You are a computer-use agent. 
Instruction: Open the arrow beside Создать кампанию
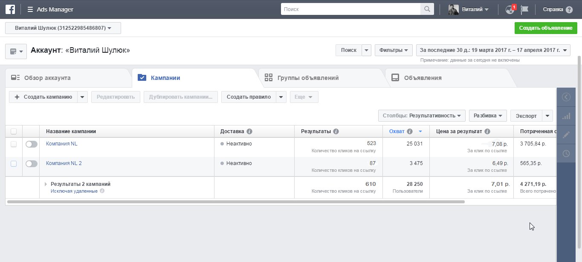point(83,97)
